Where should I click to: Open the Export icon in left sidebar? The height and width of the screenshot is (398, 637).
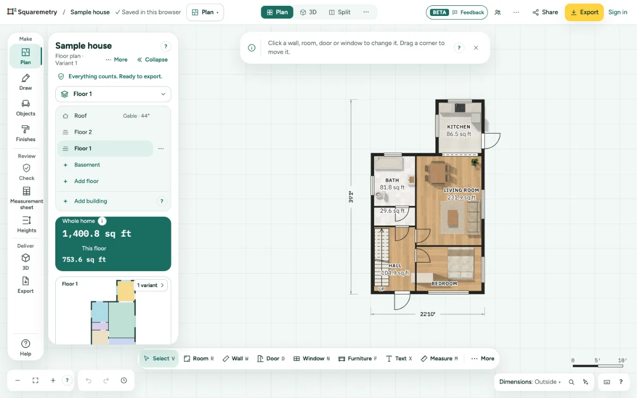tap(25, 285)
